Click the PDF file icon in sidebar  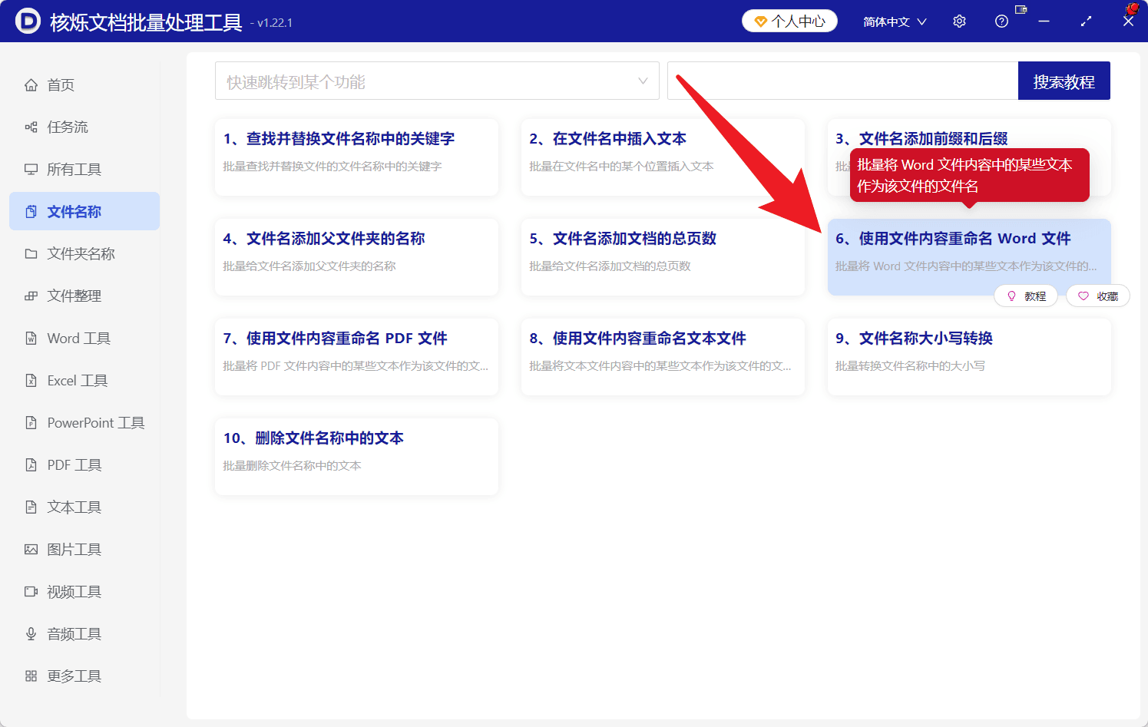pos(31,464)
